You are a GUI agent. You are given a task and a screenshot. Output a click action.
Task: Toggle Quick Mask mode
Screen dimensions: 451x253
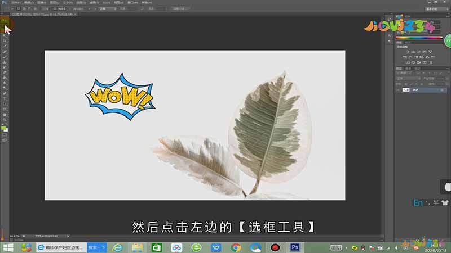pyautogui.click(x=5, y=135)
